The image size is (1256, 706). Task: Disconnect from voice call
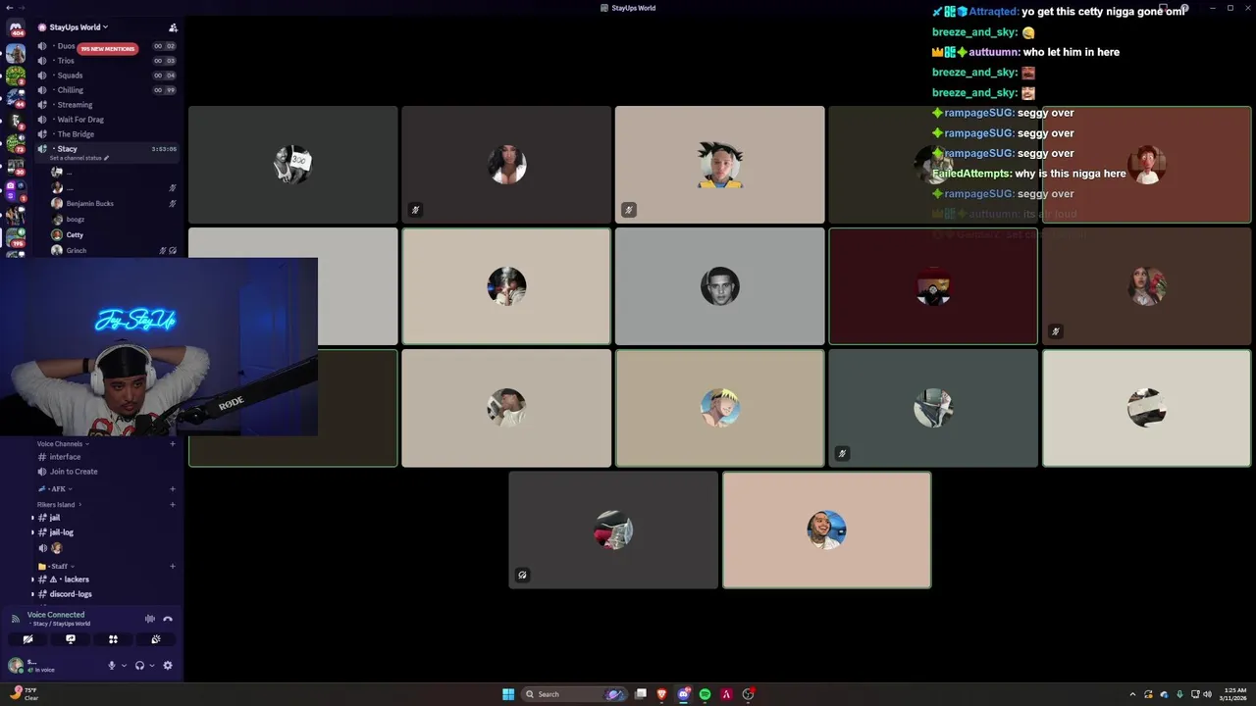[x=168, y=619]
